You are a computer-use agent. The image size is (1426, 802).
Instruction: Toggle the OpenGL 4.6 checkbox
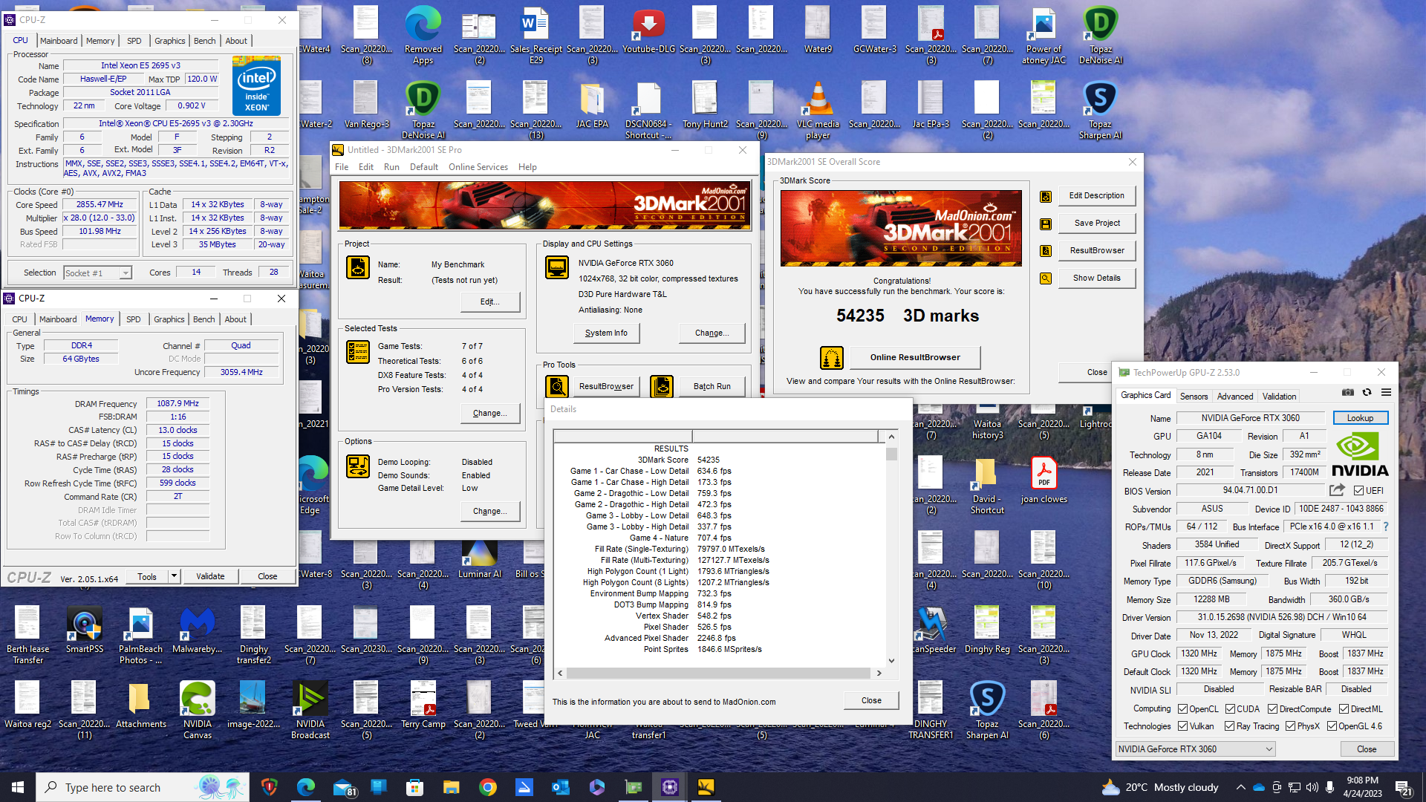tap(1332, 726)
